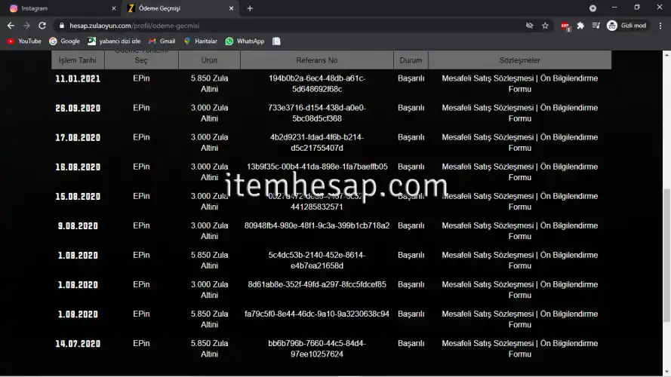The width and height of the screenshot is (671, 377).
Task: Click the address bar URL field
Action: 287,25
